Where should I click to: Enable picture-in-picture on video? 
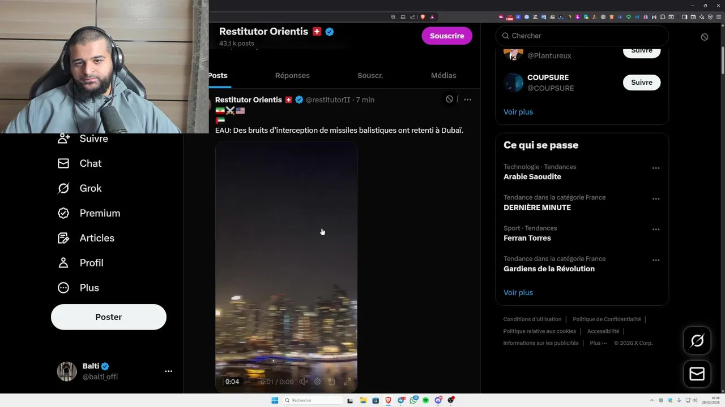pos(332,382)
